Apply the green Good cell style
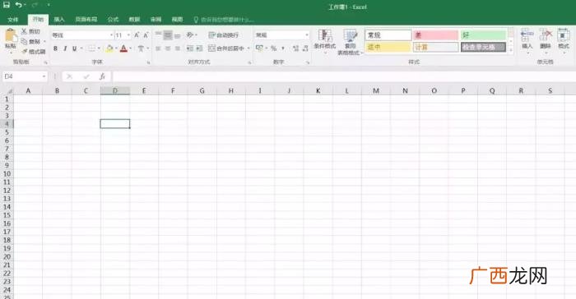576x299 pixels. (483, 35)
